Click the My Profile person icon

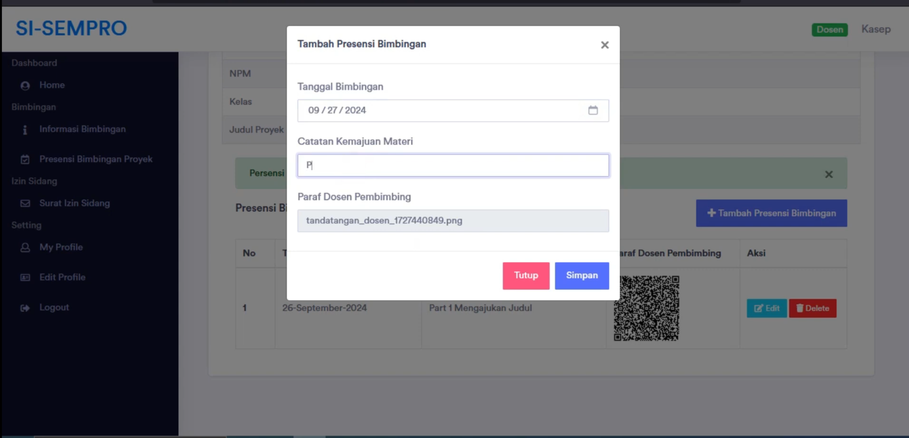point(25,248)
